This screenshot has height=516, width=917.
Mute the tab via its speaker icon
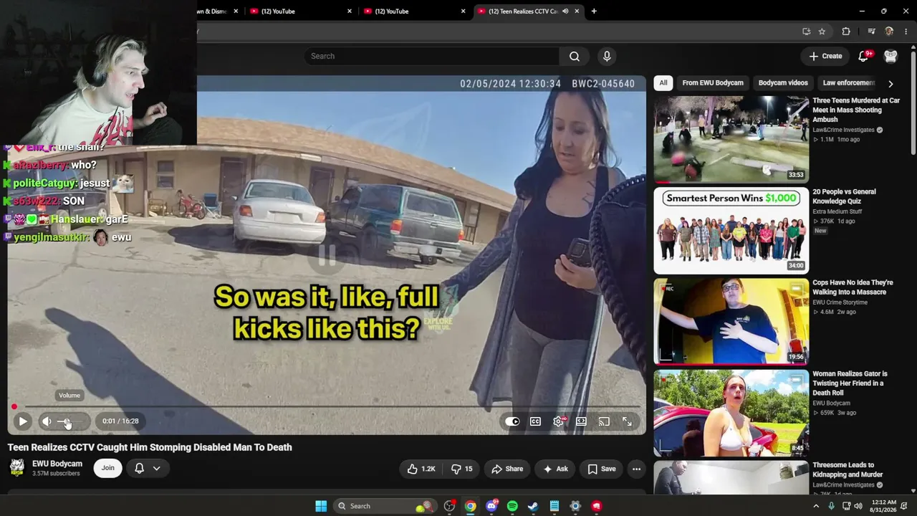pyautogui.click(x=565, y=11)
